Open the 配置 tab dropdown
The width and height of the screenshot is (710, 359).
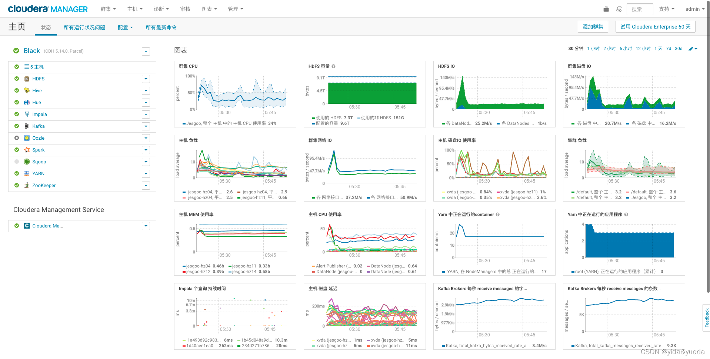click(125, 27)
